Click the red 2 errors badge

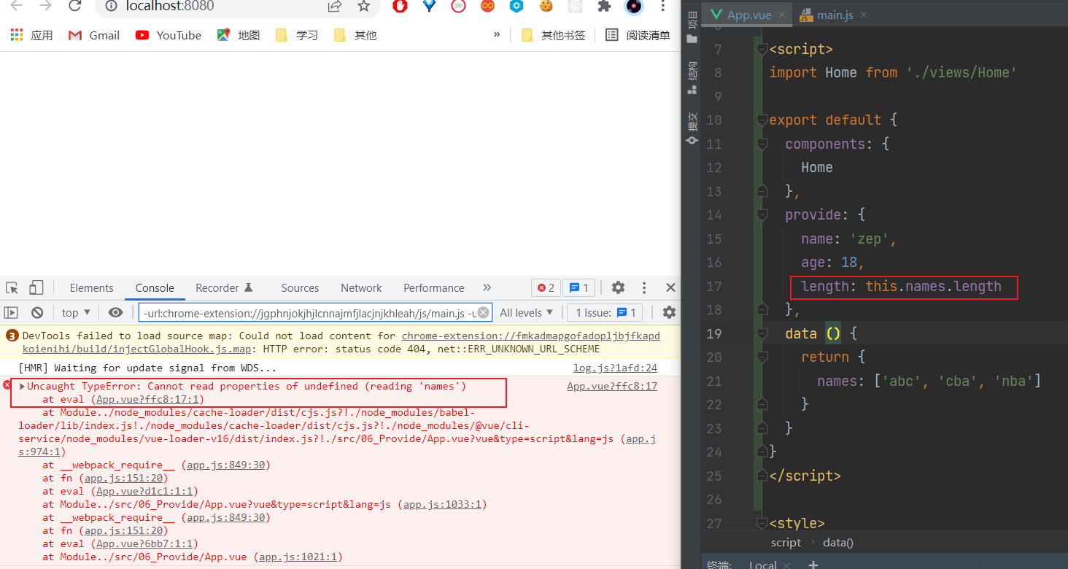[x=546, y=287]
